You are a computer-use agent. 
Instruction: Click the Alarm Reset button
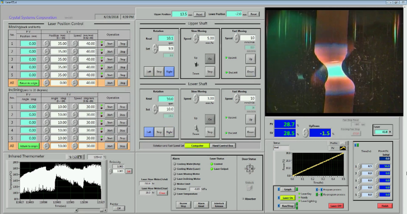(x=201, y=204)
